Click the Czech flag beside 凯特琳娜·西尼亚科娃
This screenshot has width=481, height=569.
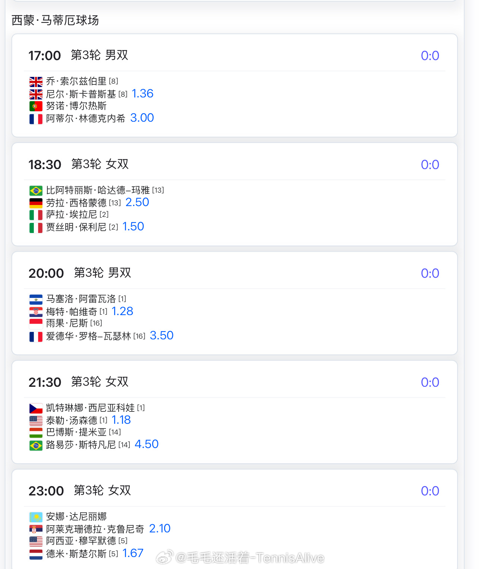click(36, 408)
